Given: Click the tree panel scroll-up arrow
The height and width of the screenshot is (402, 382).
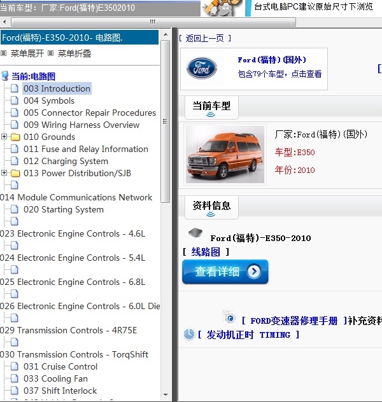Looking at the screenshot, I should point(166,34).
